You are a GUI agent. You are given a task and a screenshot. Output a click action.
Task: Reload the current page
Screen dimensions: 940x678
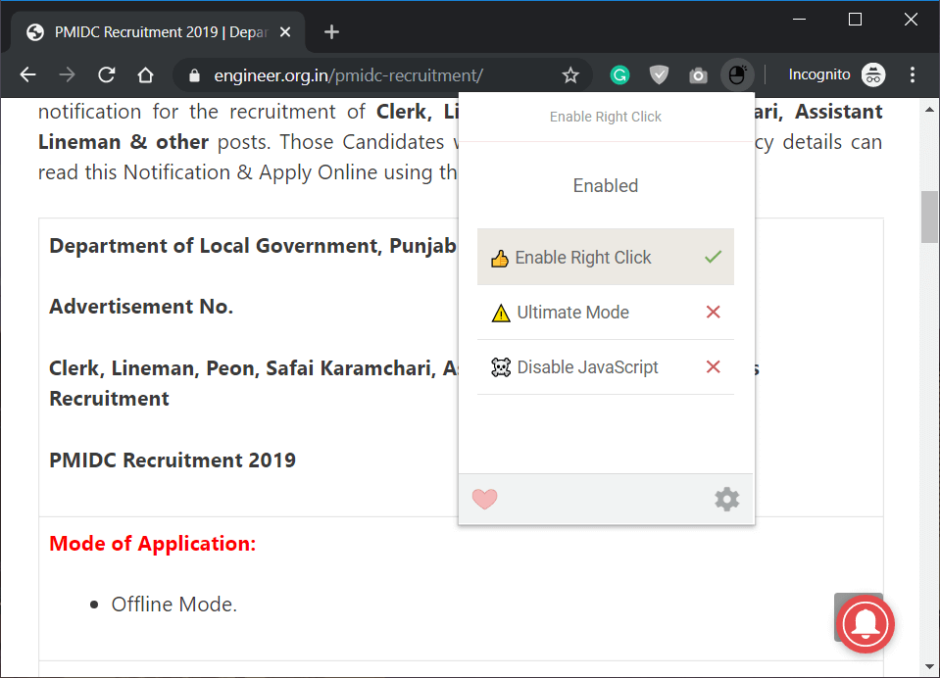(x=107, y=74)
